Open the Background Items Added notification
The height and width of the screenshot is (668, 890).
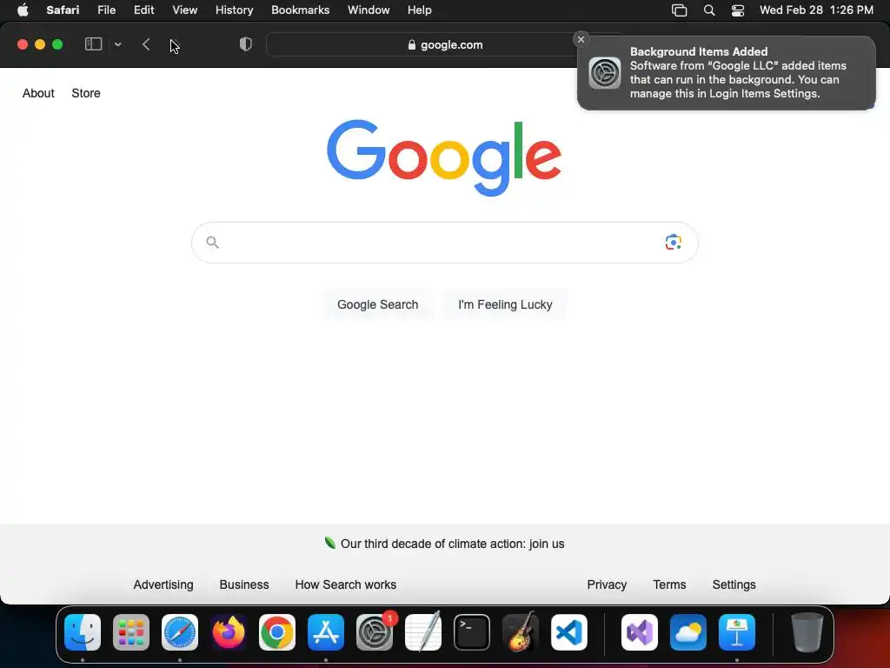click(726, 73)
